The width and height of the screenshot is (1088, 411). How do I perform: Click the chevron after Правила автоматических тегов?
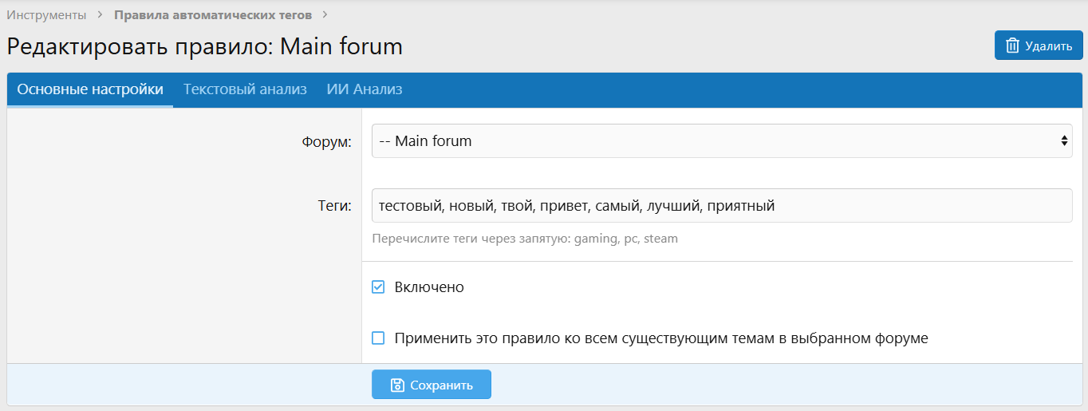(x=325, y=15)
